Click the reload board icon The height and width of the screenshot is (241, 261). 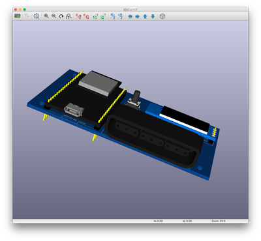18,16
